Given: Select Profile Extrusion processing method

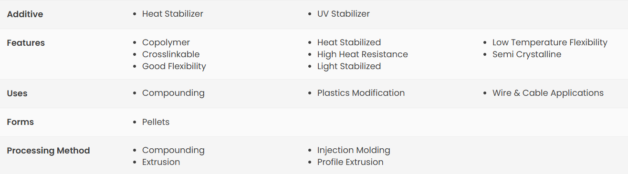Looking at the screenshot, I should (350, 162).
